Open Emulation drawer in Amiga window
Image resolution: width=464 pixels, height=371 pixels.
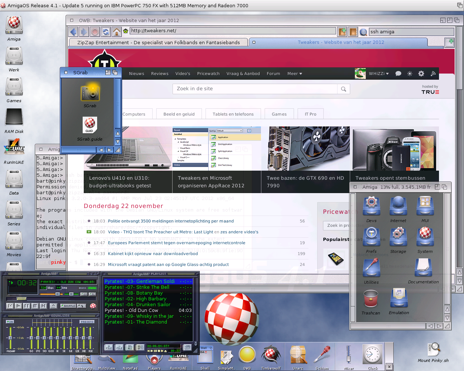tap(399, 299)
